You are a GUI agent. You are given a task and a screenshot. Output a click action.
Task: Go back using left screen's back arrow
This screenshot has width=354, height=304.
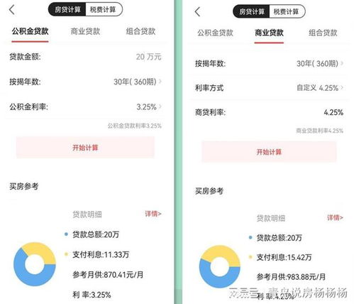coord(12,10)
